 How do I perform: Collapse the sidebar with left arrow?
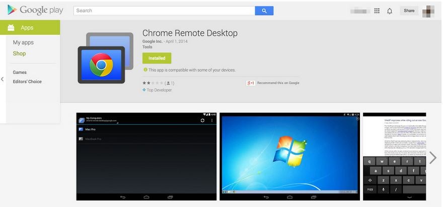pos(2,79)
